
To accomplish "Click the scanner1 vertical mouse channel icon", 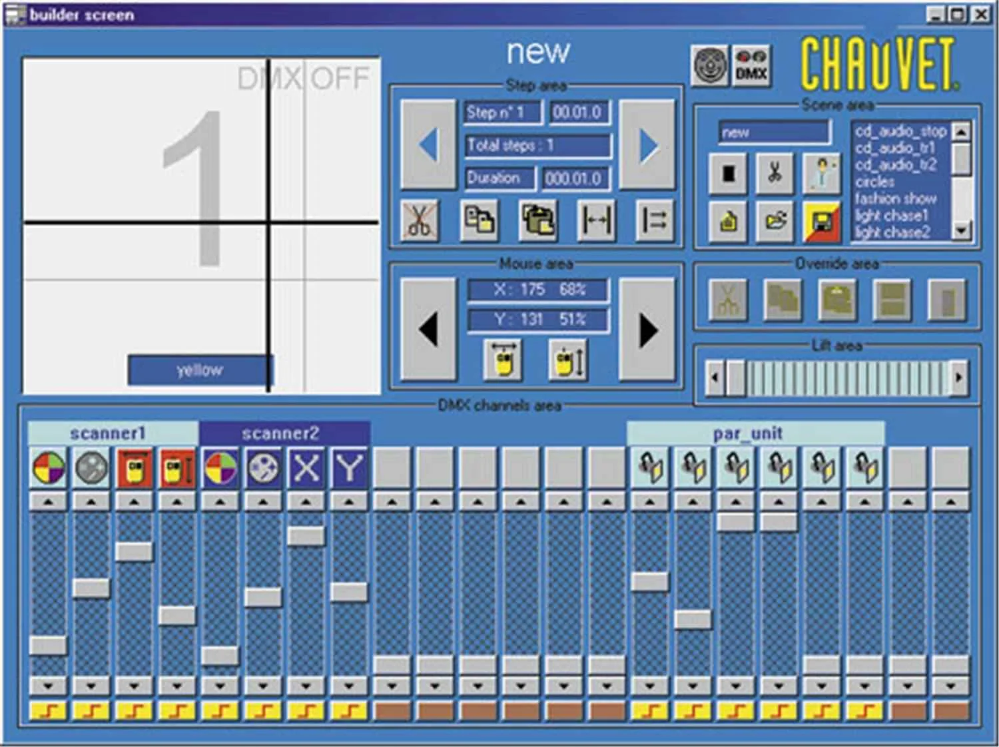I will click(177, 467).
